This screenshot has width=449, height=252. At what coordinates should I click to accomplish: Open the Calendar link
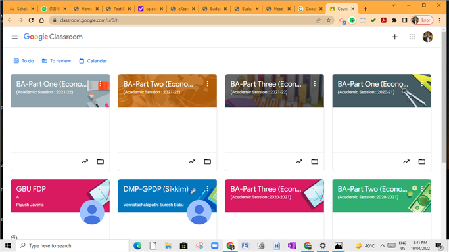[x=93, y=61]
